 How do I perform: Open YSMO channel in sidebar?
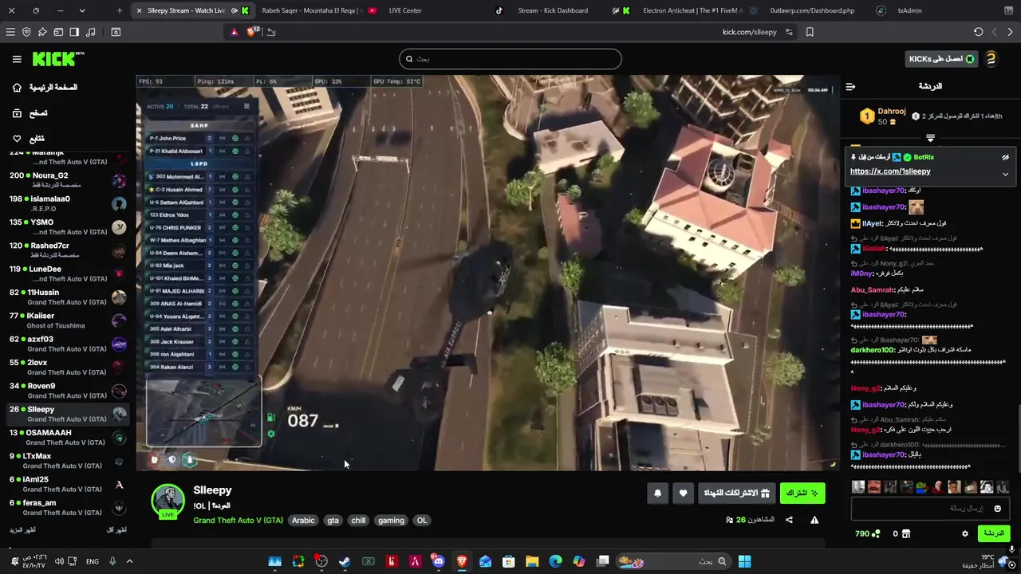(67, 227)
